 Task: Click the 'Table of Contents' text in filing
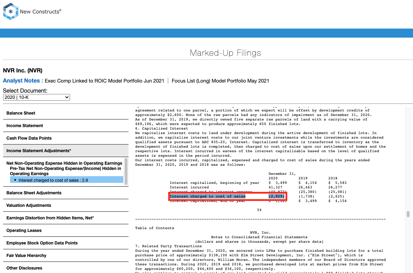pyautogui.click(x=155, y=228)
